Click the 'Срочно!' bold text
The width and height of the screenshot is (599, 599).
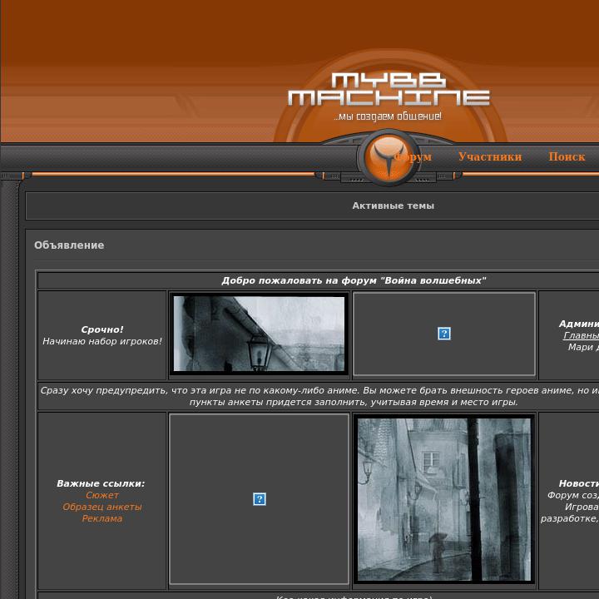coord(102,329)
